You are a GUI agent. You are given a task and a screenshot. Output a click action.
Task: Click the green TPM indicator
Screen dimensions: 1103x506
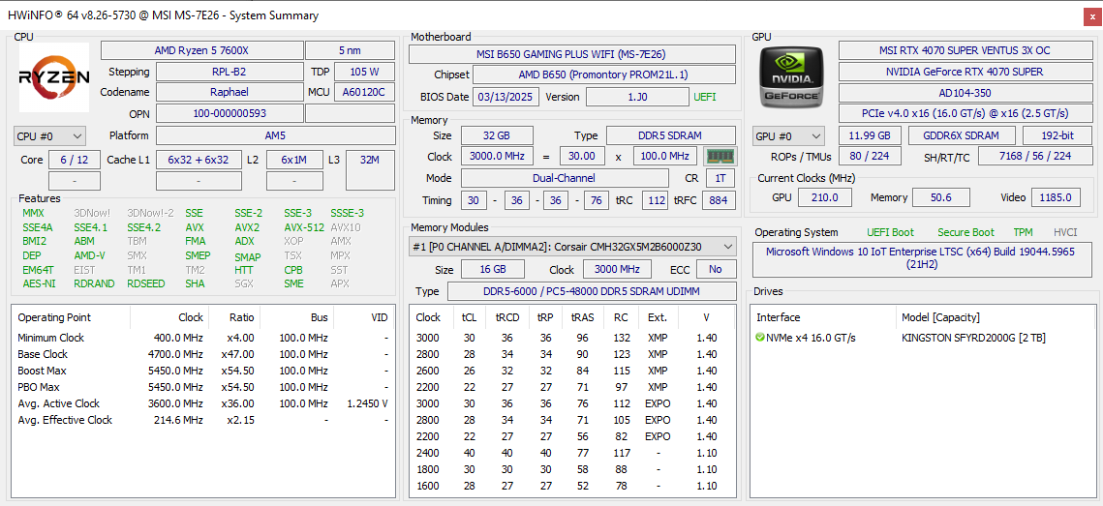[1024, 232]
